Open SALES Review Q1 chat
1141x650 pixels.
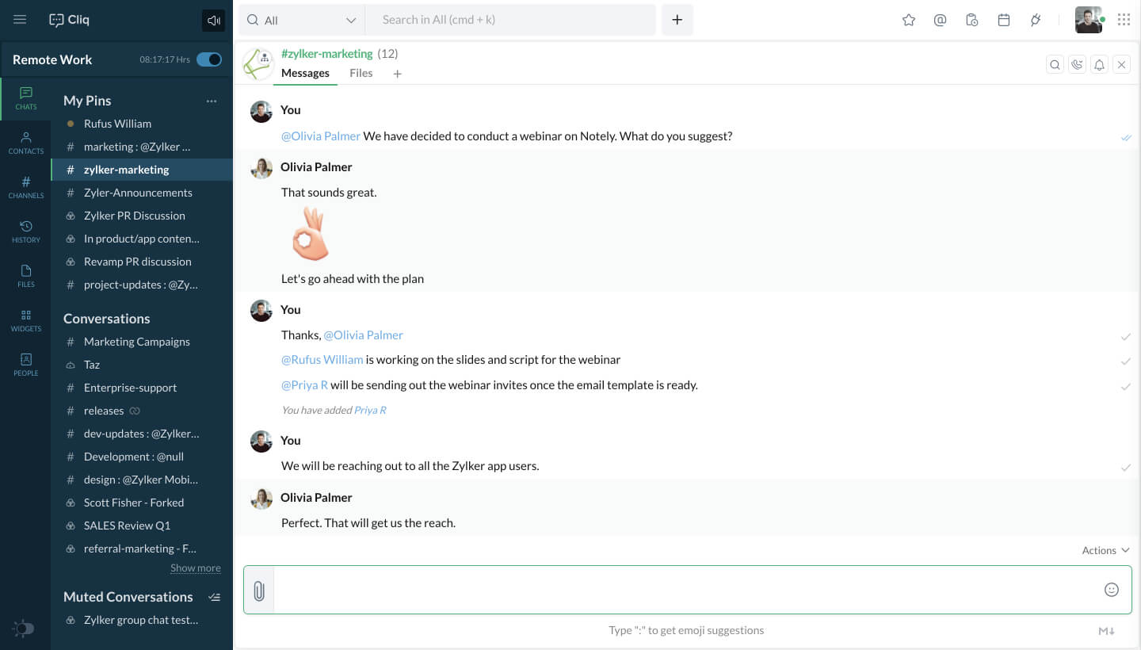[142, 526]
